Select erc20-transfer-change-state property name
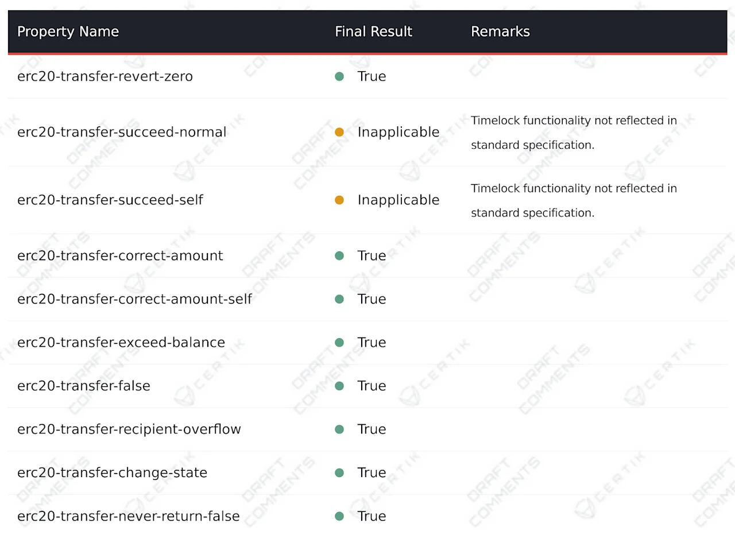This screenshot has width=735, height=535. [x=112, y=472]
